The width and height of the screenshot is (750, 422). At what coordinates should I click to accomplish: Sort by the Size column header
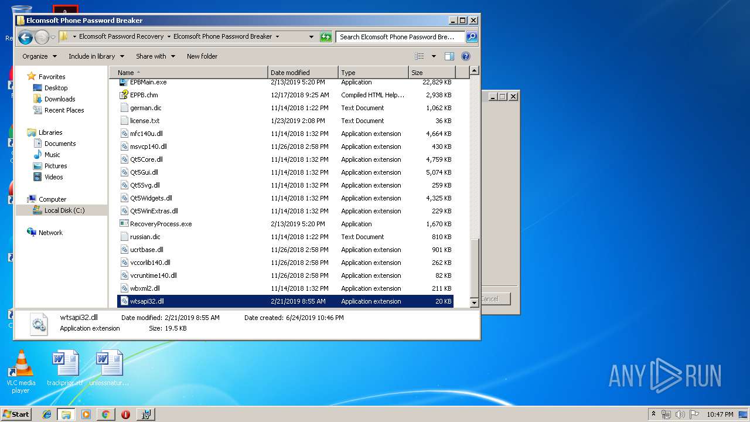click(x=432, y=73)
